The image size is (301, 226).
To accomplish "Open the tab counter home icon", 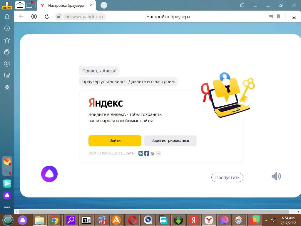I will click(x=20, y=5).
